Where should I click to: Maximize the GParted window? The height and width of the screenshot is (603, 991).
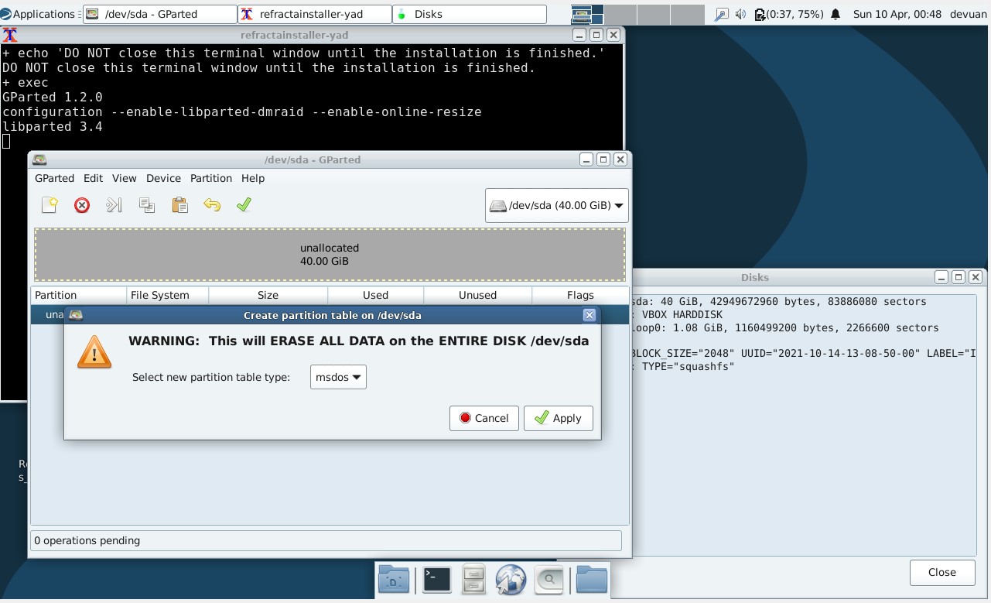coord(603,159)
